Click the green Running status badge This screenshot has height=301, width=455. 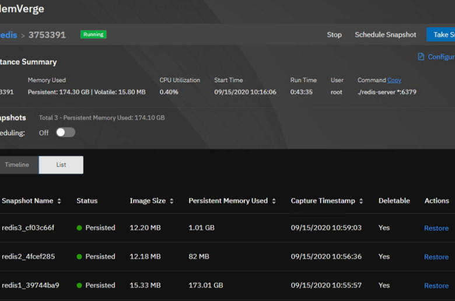[93, 34]
